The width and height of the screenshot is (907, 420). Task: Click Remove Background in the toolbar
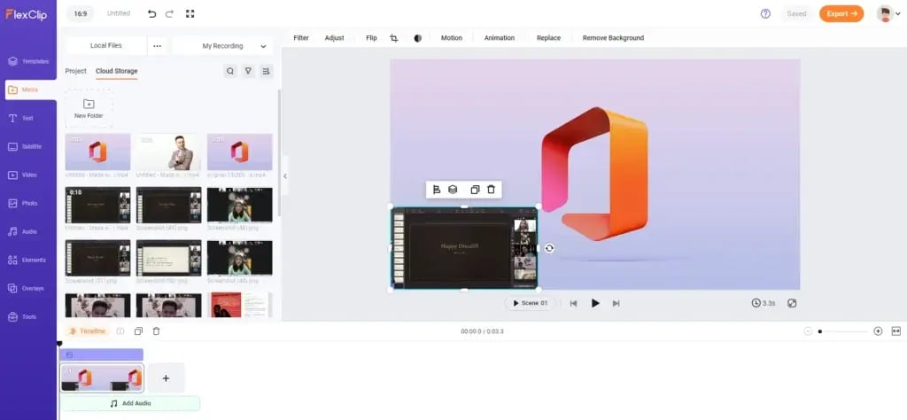click(x=613, y=38)
